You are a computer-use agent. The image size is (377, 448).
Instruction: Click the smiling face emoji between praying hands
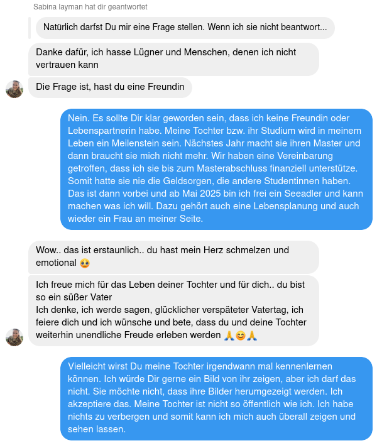click(x=241, y=335)
